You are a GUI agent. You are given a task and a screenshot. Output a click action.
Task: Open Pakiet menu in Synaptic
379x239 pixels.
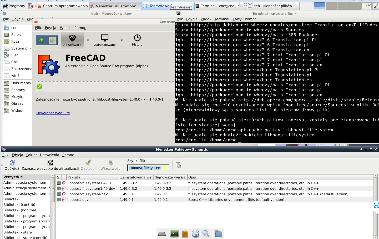coord(32,155)
